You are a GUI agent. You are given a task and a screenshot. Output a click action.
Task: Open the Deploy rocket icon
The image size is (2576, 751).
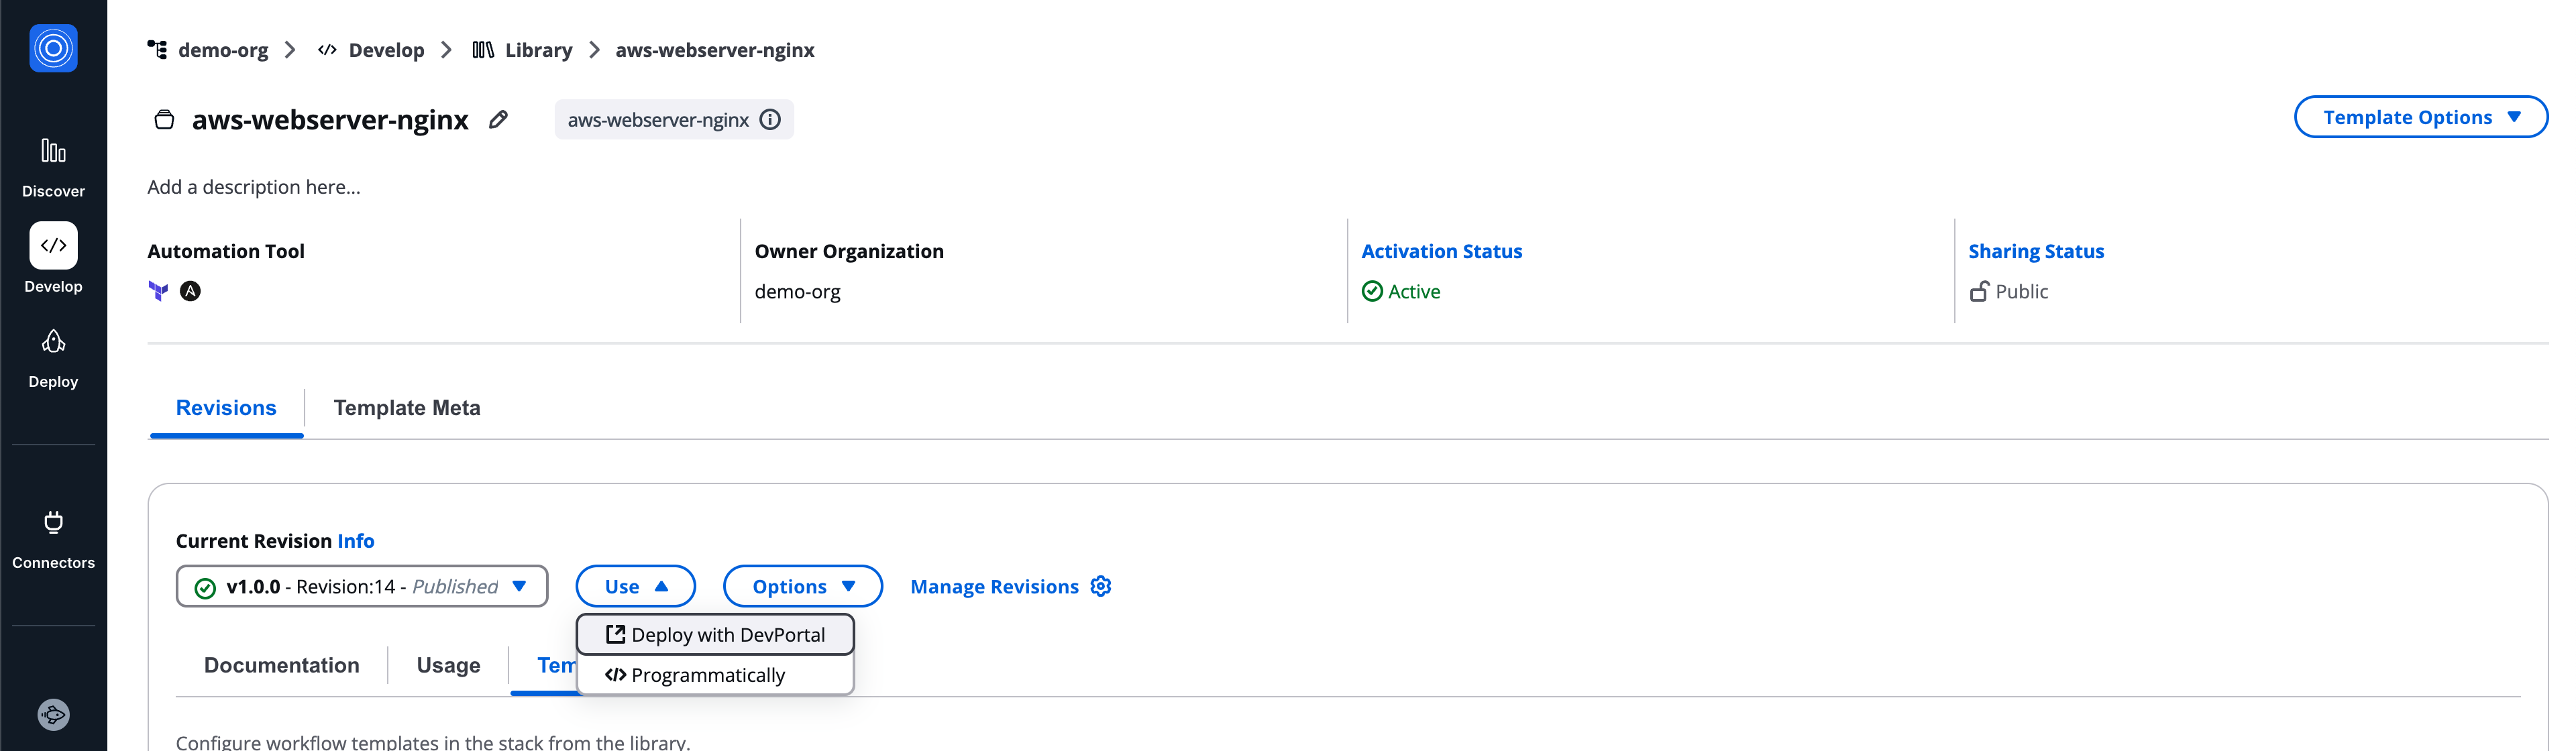click(53, 343)
